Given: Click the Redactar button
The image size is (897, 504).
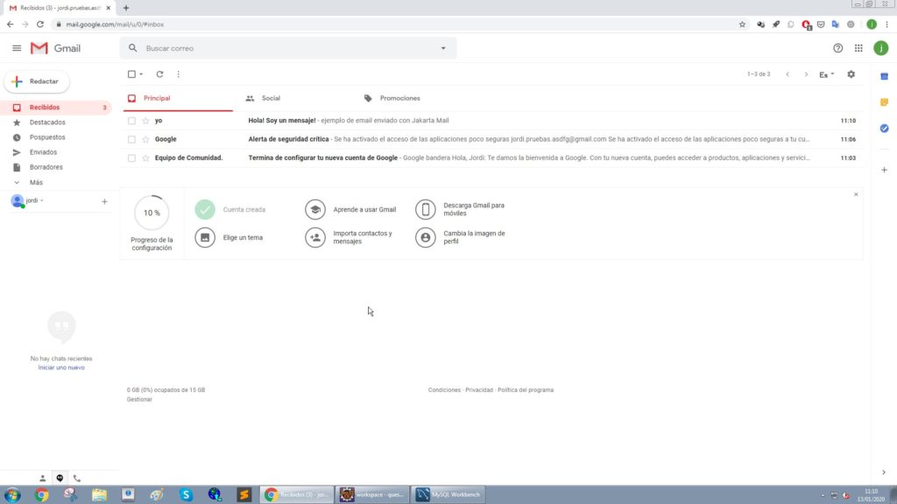Looking at the screenshot, I should point(37,80).
